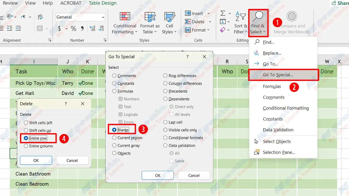Choose the Entire row option

(x=26, y=138)
